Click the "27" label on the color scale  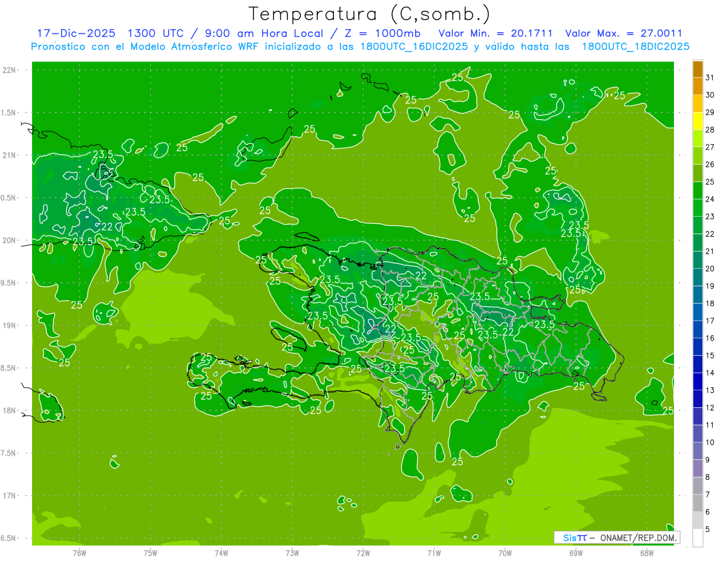710,147
